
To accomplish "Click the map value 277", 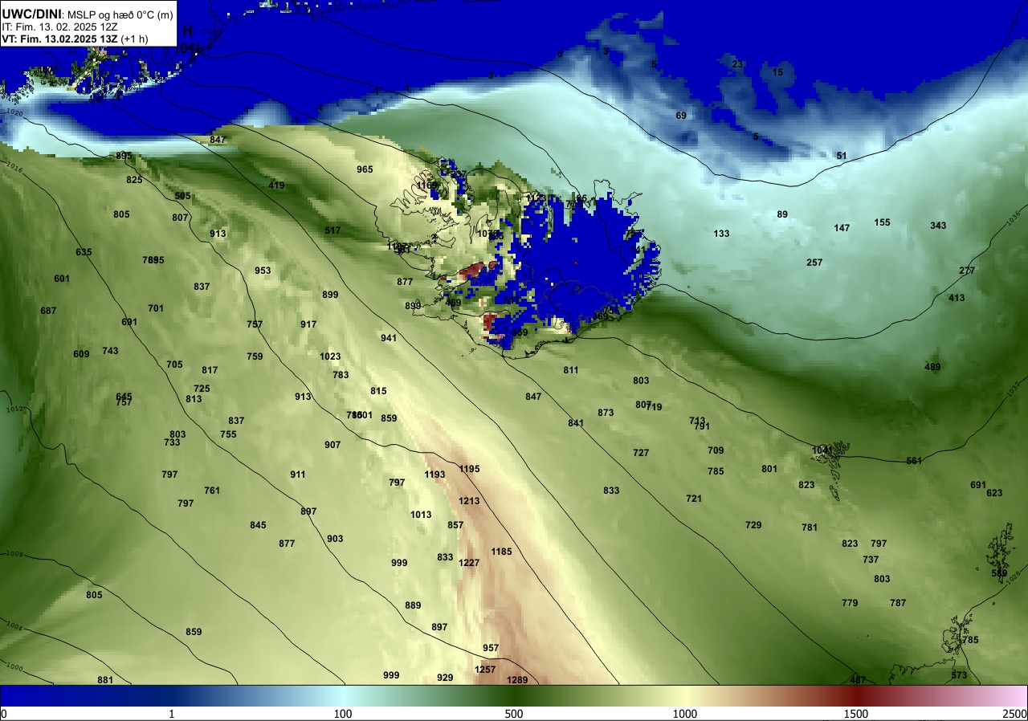I will (967, 271).
